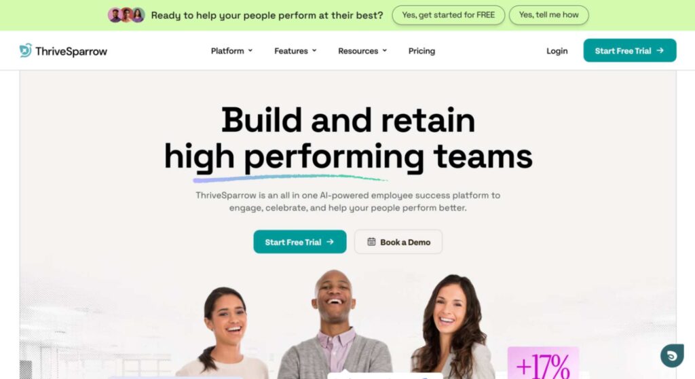Click the hero Start Free Trial button
The height and width of the screenshot is (379, 695).
(300, 242)
